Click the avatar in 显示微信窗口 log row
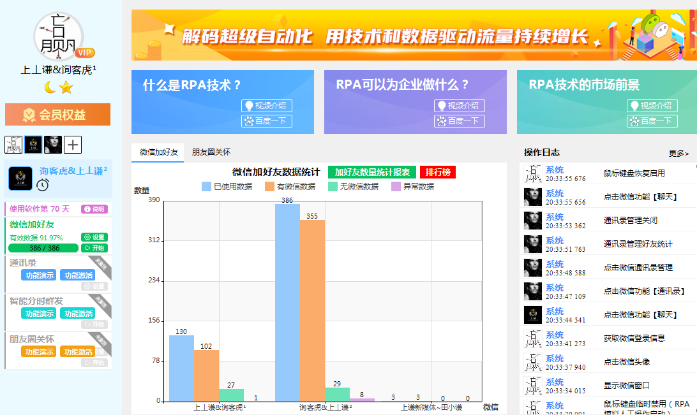 coord(532,385)
